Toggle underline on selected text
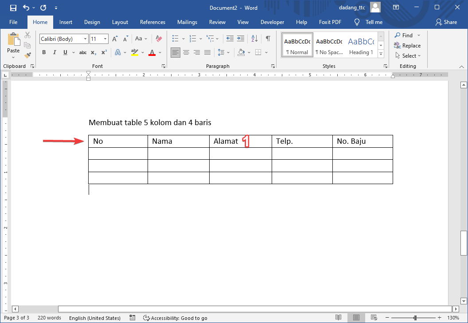 (x=64, y=52)
